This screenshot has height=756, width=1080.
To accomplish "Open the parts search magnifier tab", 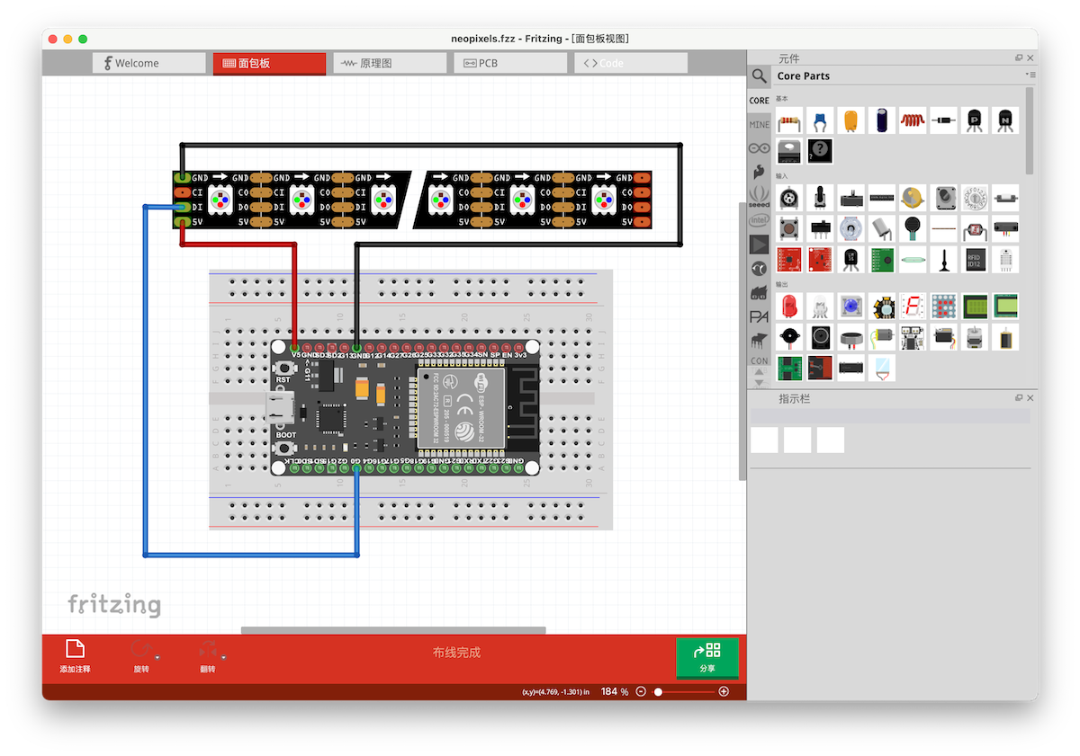I will (760, 76).
